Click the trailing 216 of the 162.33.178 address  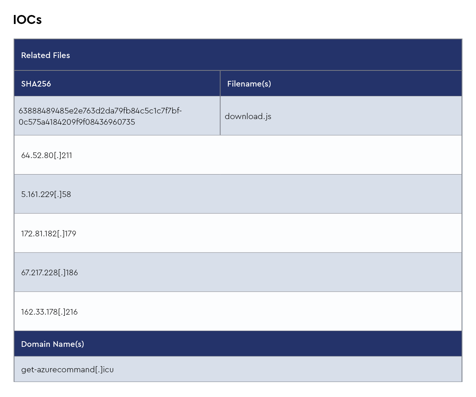[x=72, y=312]
